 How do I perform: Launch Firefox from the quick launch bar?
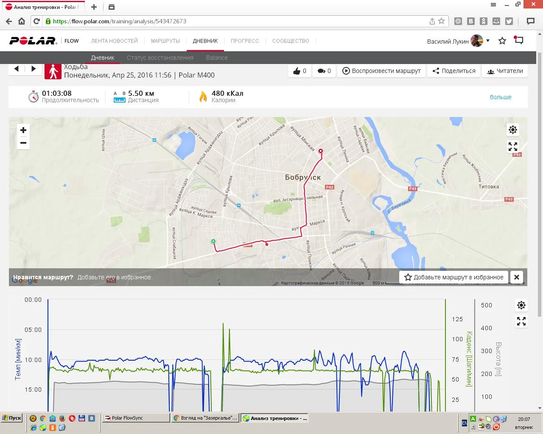point(62,418)
